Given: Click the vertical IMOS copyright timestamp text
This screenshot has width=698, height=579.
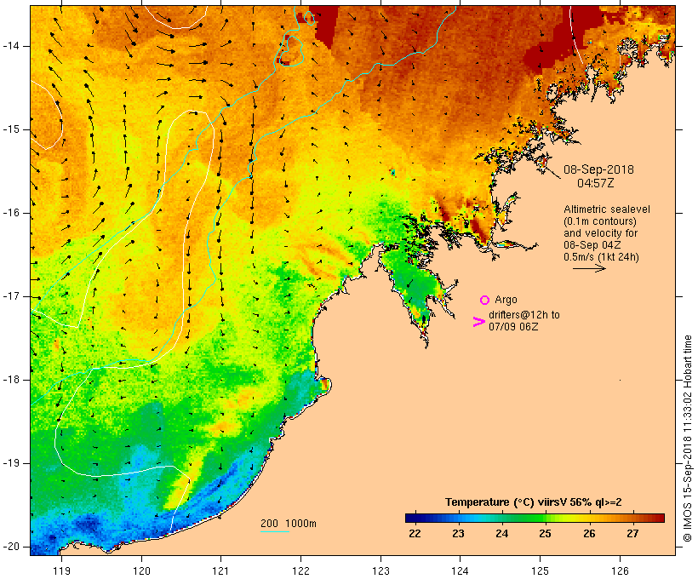Looking at the screenshot, I should click(x=687, y=439).
